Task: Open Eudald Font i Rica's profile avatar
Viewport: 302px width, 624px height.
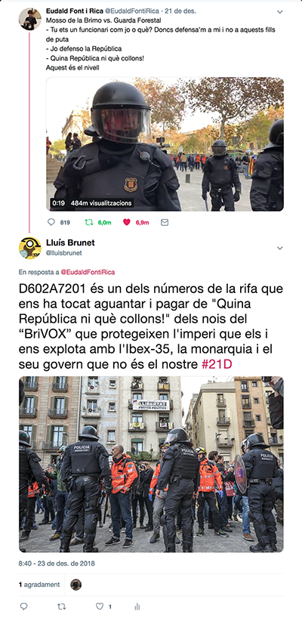Action: pyautogui.click(x=30, y=19)
